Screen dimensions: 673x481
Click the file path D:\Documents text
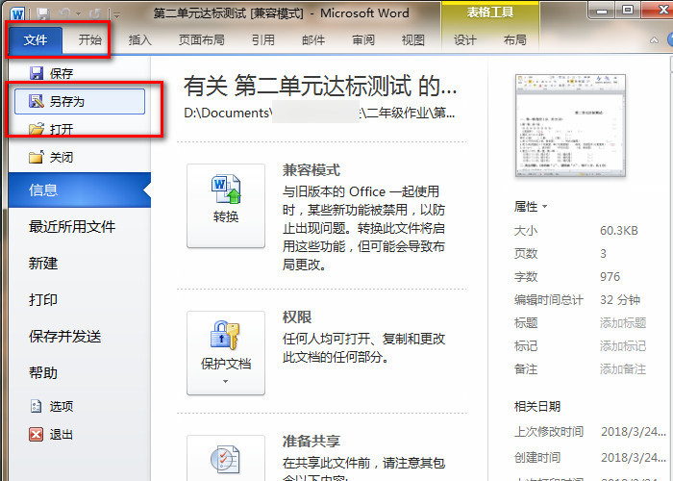[319, 113]
